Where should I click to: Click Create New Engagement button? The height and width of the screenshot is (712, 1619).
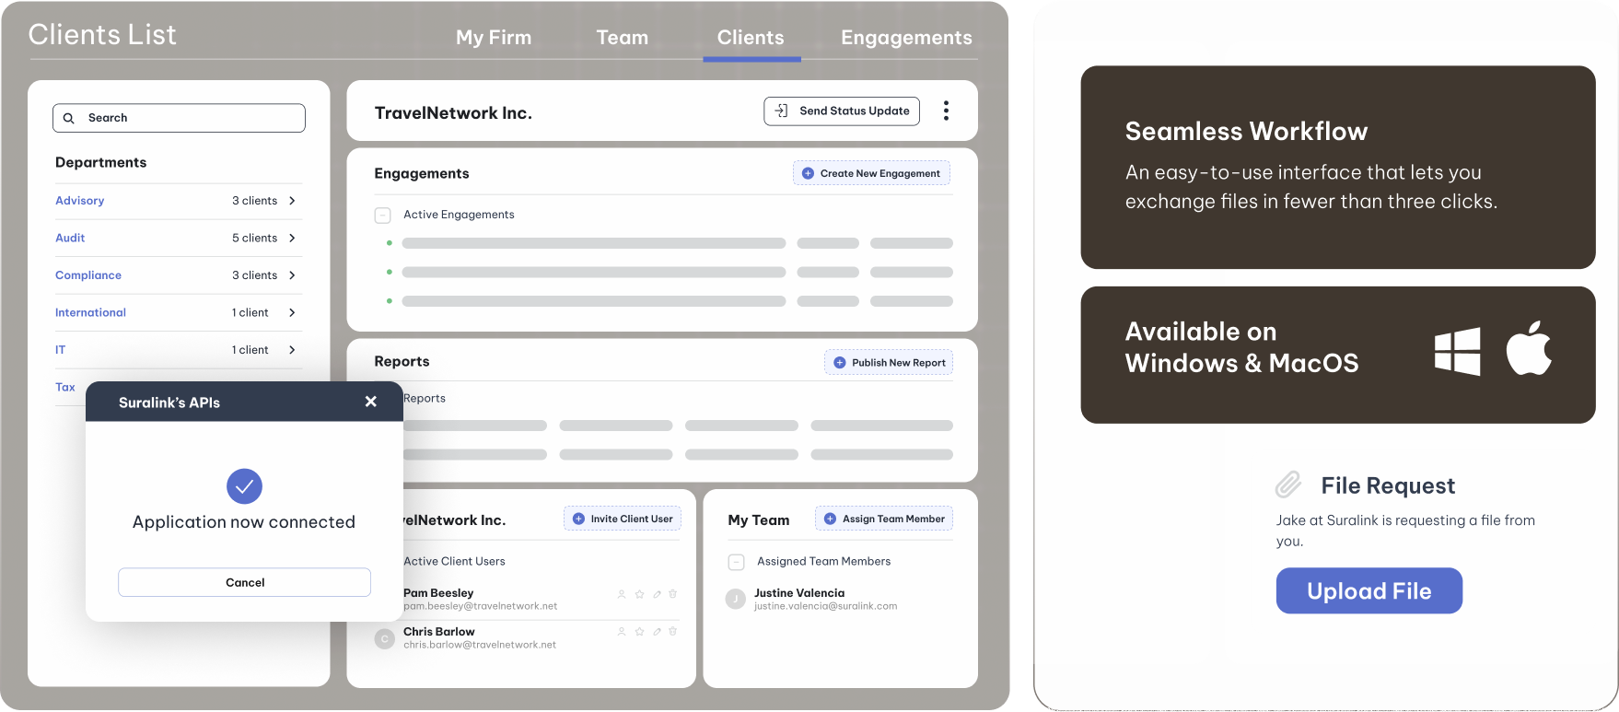[x=871, y=173]
